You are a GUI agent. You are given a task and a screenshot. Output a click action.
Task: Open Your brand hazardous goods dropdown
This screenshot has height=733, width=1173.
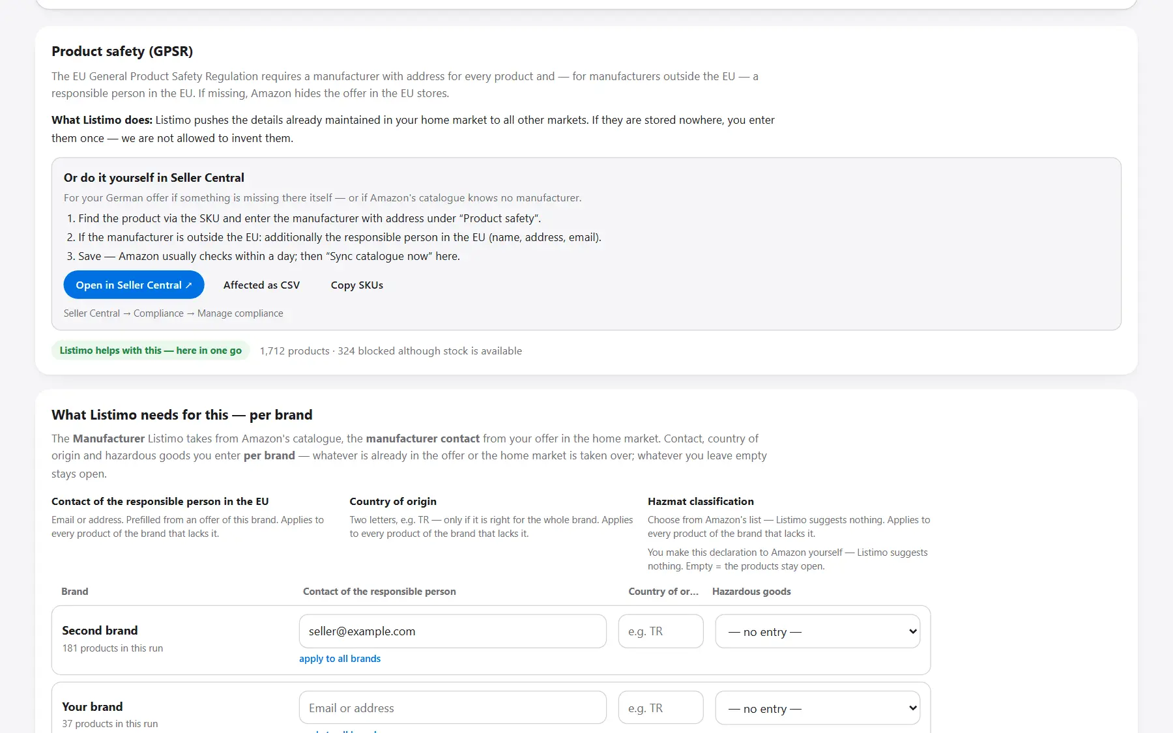click(817, 708)
